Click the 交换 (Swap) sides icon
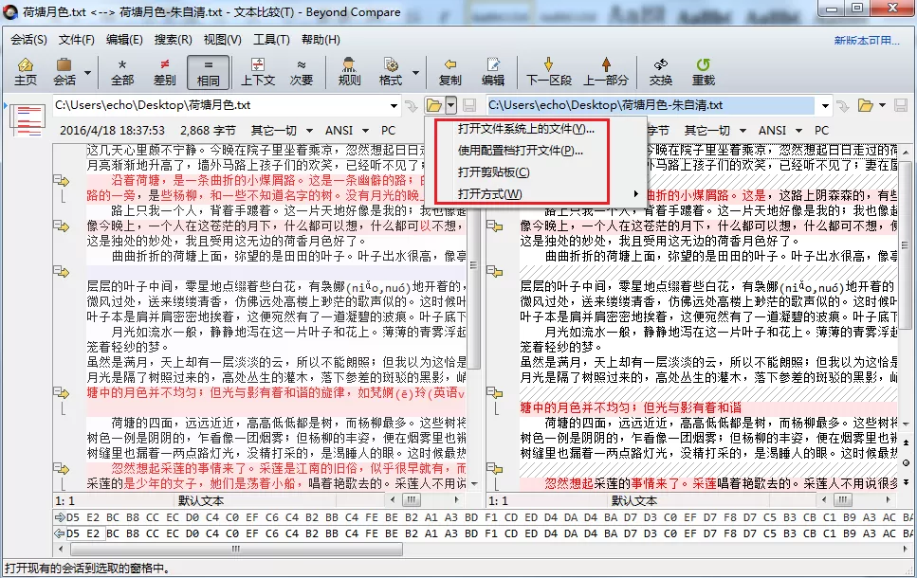The width and height of the screenshot is (917, 578). (x=661, y=72)
